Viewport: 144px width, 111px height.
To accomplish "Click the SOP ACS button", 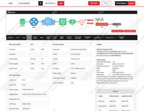I will (94, 3).
